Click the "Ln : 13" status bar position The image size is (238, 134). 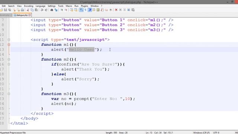click(149, 133)
